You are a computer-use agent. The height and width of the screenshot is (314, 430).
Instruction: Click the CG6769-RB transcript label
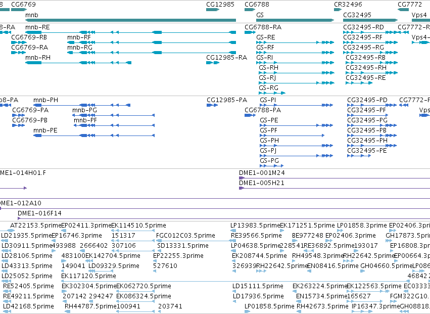29,37
